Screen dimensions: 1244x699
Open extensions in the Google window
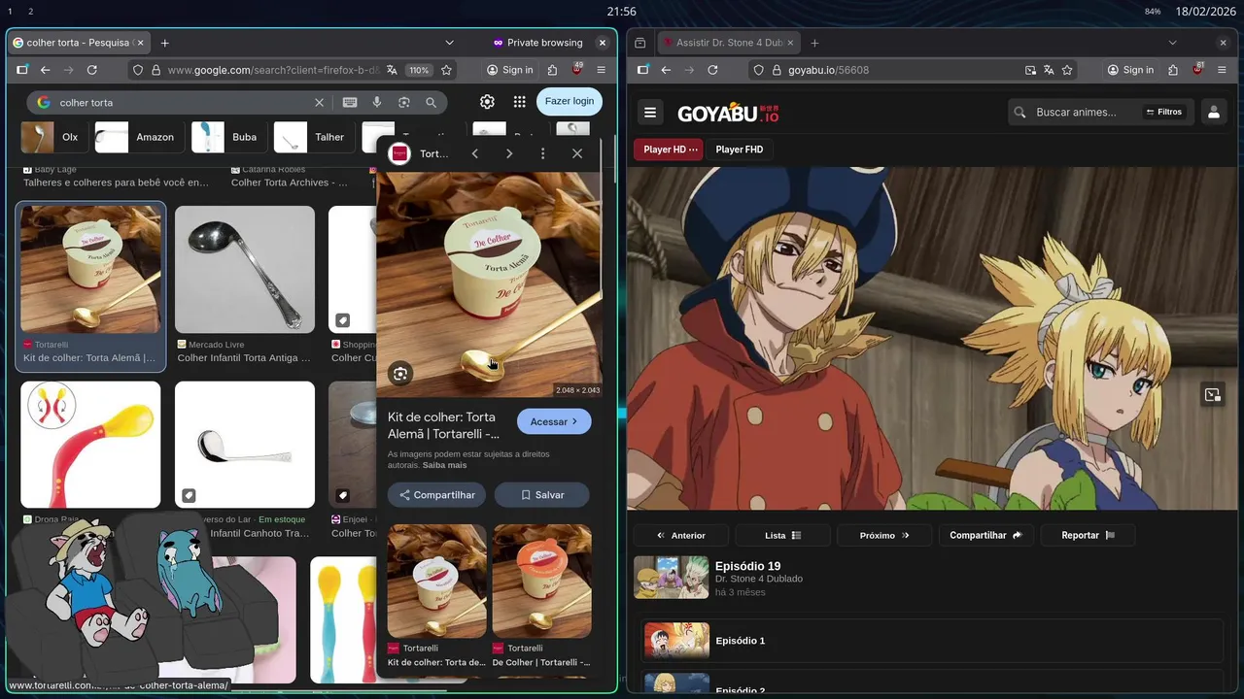pyautogui.click(x=552, y=70)
